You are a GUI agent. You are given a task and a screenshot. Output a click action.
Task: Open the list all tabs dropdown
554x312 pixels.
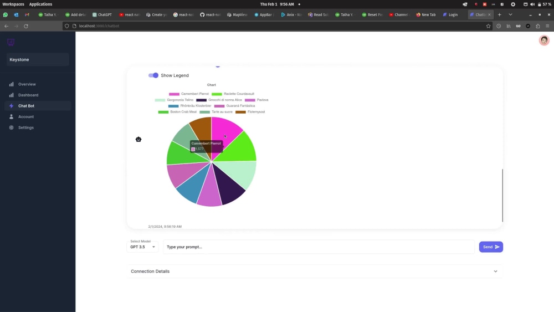510,15
